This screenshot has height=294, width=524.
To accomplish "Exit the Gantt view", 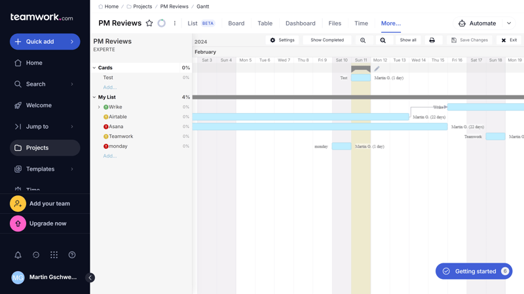I will tap(510, 40).
